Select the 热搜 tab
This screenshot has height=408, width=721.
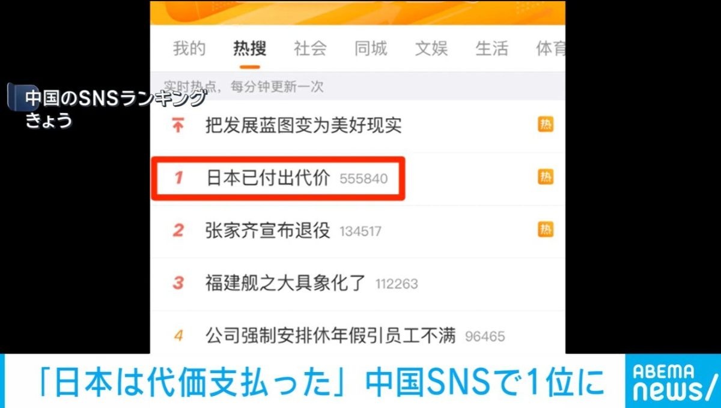tap(249, 49)
